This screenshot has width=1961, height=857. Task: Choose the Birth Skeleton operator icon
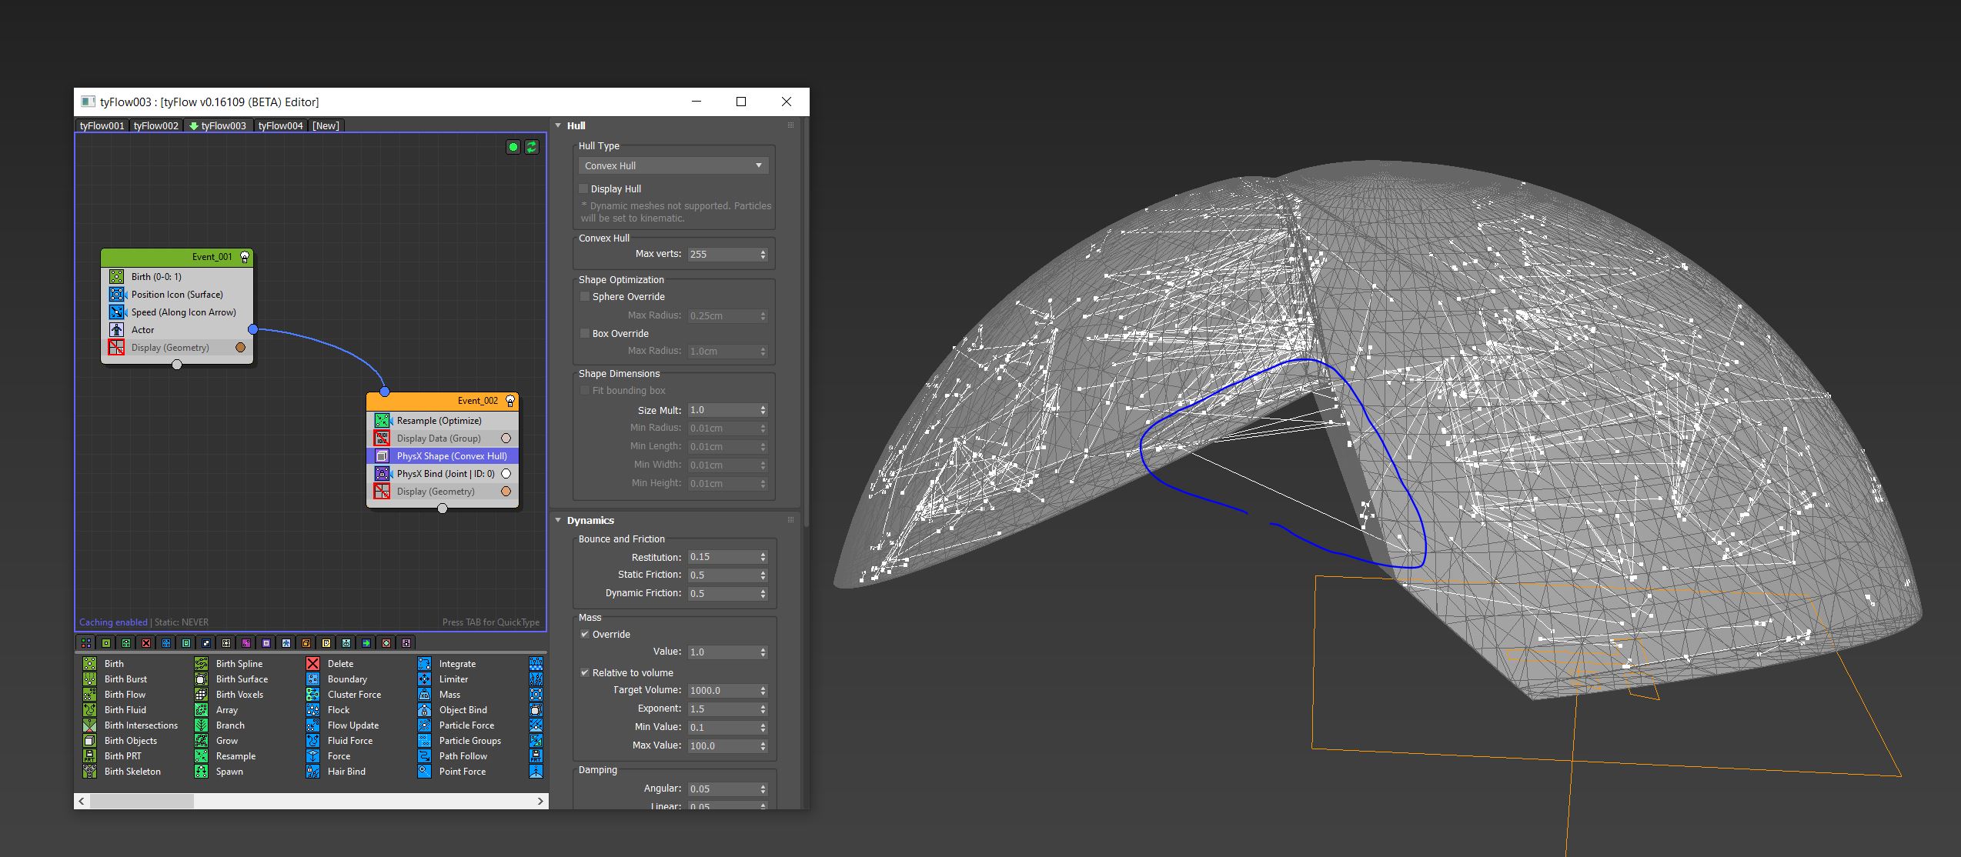[90, 771]
